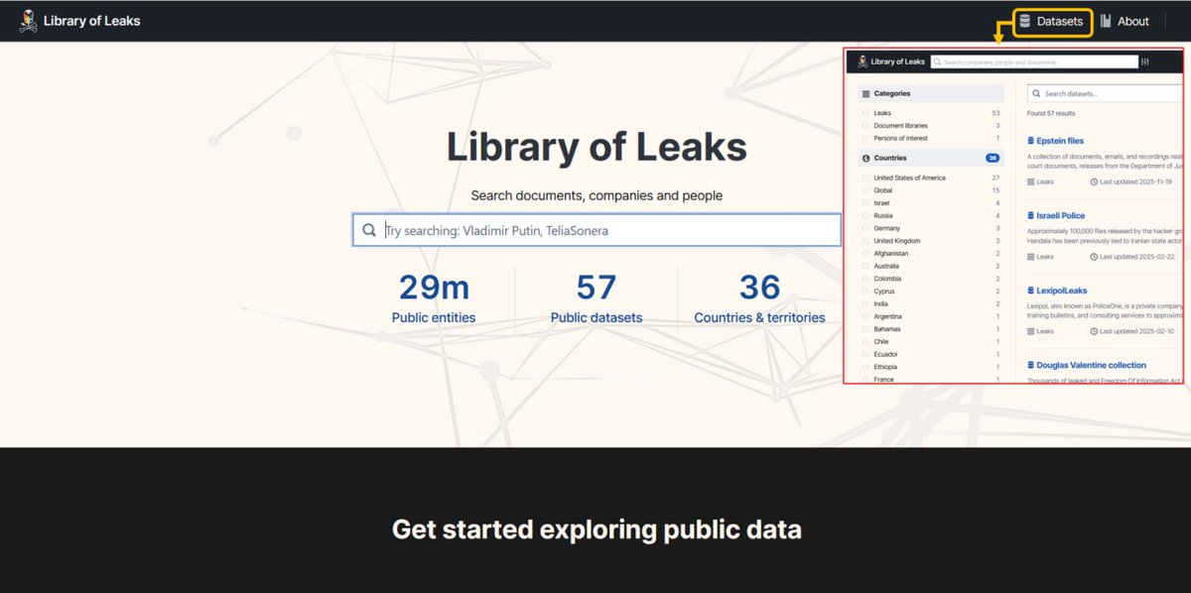Click the magnifying glass in the main search box
The height and width of the screenshot is (593, 1191).
click(x=368, y=229)
